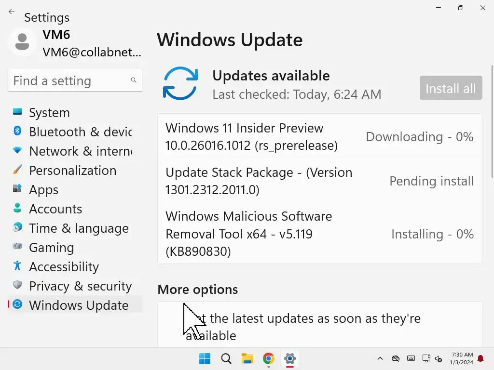The image size is (494, 370).
Task: Open the Windows Start menu
Action: point(205,358)
